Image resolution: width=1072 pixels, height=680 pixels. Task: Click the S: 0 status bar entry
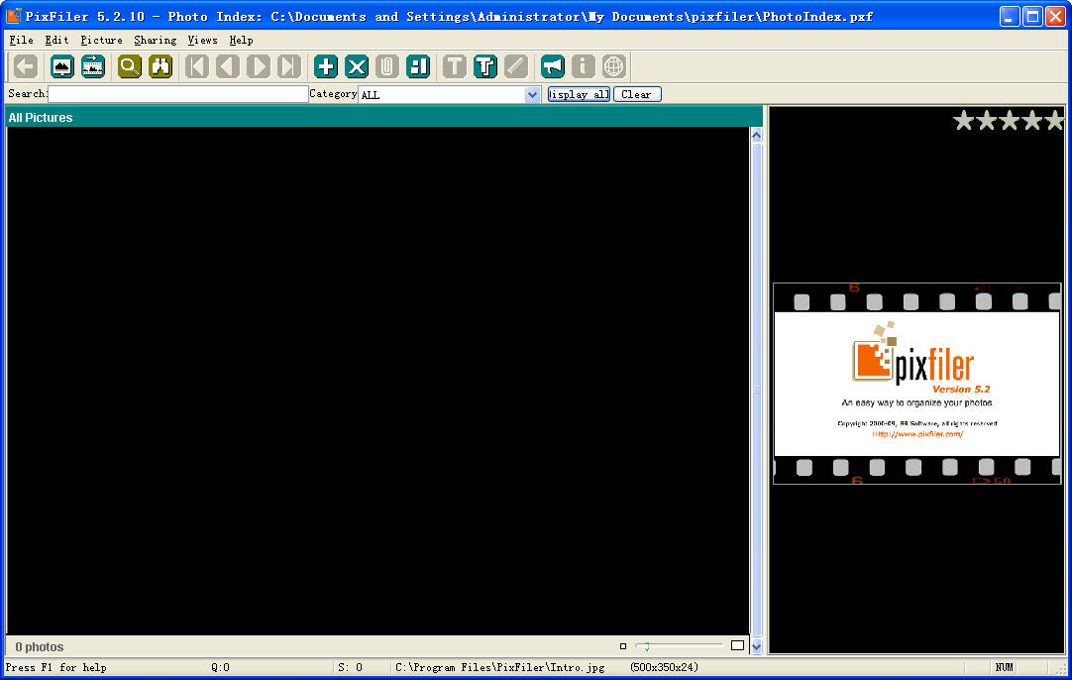(x=350, y=667)
